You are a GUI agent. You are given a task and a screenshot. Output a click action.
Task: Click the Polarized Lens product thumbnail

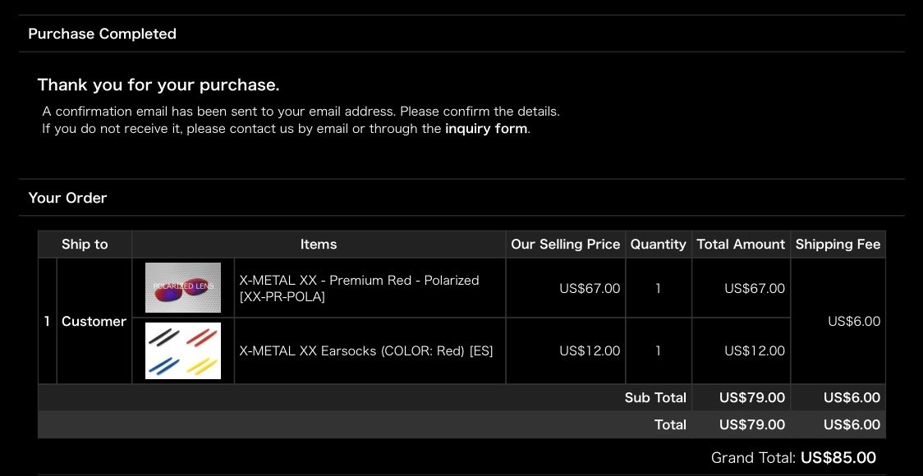coord(183,288)
